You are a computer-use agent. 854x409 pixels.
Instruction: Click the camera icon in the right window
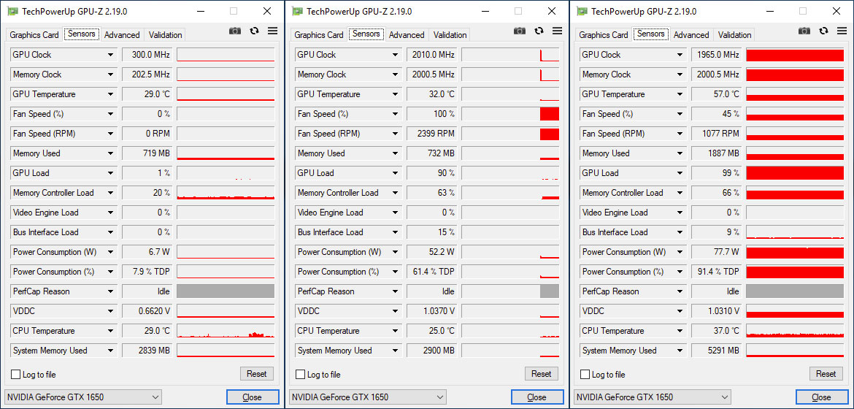click(804, 31)
